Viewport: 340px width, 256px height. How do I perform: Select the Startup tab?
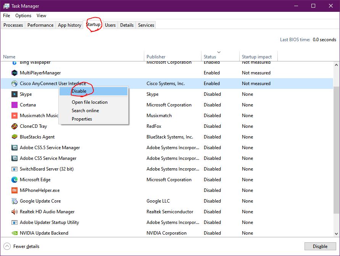click(x=93, y=24)
